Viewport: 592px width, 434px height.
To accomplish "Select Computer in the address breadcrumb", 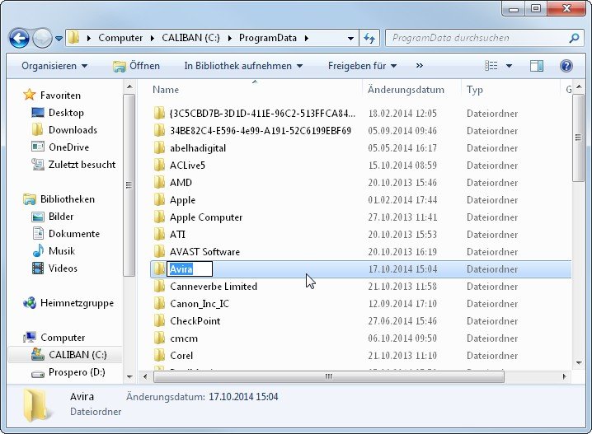I will 120,38.
